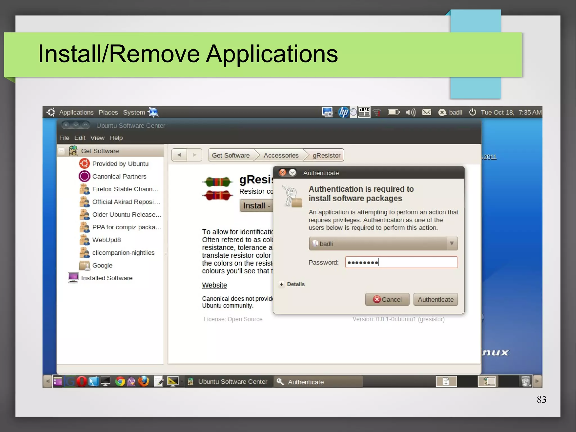Image resolution: width=576 pixels, height=432 pixels.
Task: Open the Places menu
Action: [108, 112]
